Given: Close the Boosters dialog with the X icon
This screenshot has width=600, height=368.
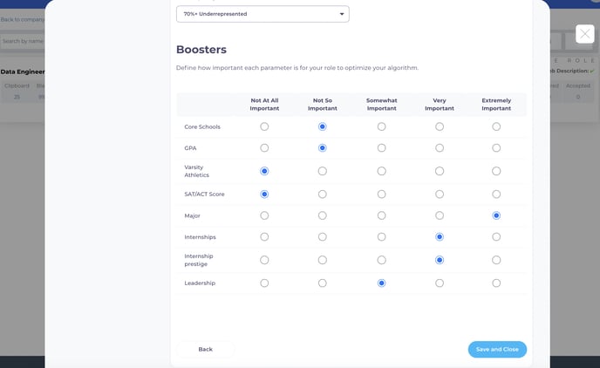Looking at the screenshot, I should 585,38.
